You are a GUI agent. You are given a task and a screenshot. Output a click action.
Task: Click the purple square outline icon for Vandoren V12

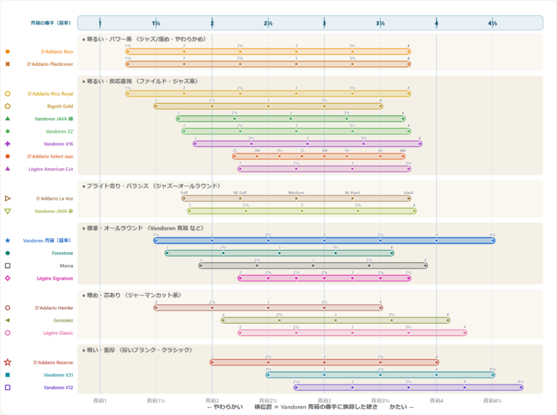tap(7, 387)
